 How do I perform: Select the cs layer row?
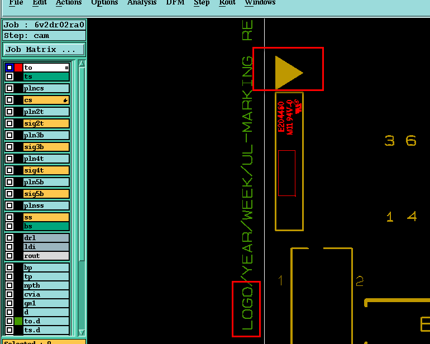(46, 100)
